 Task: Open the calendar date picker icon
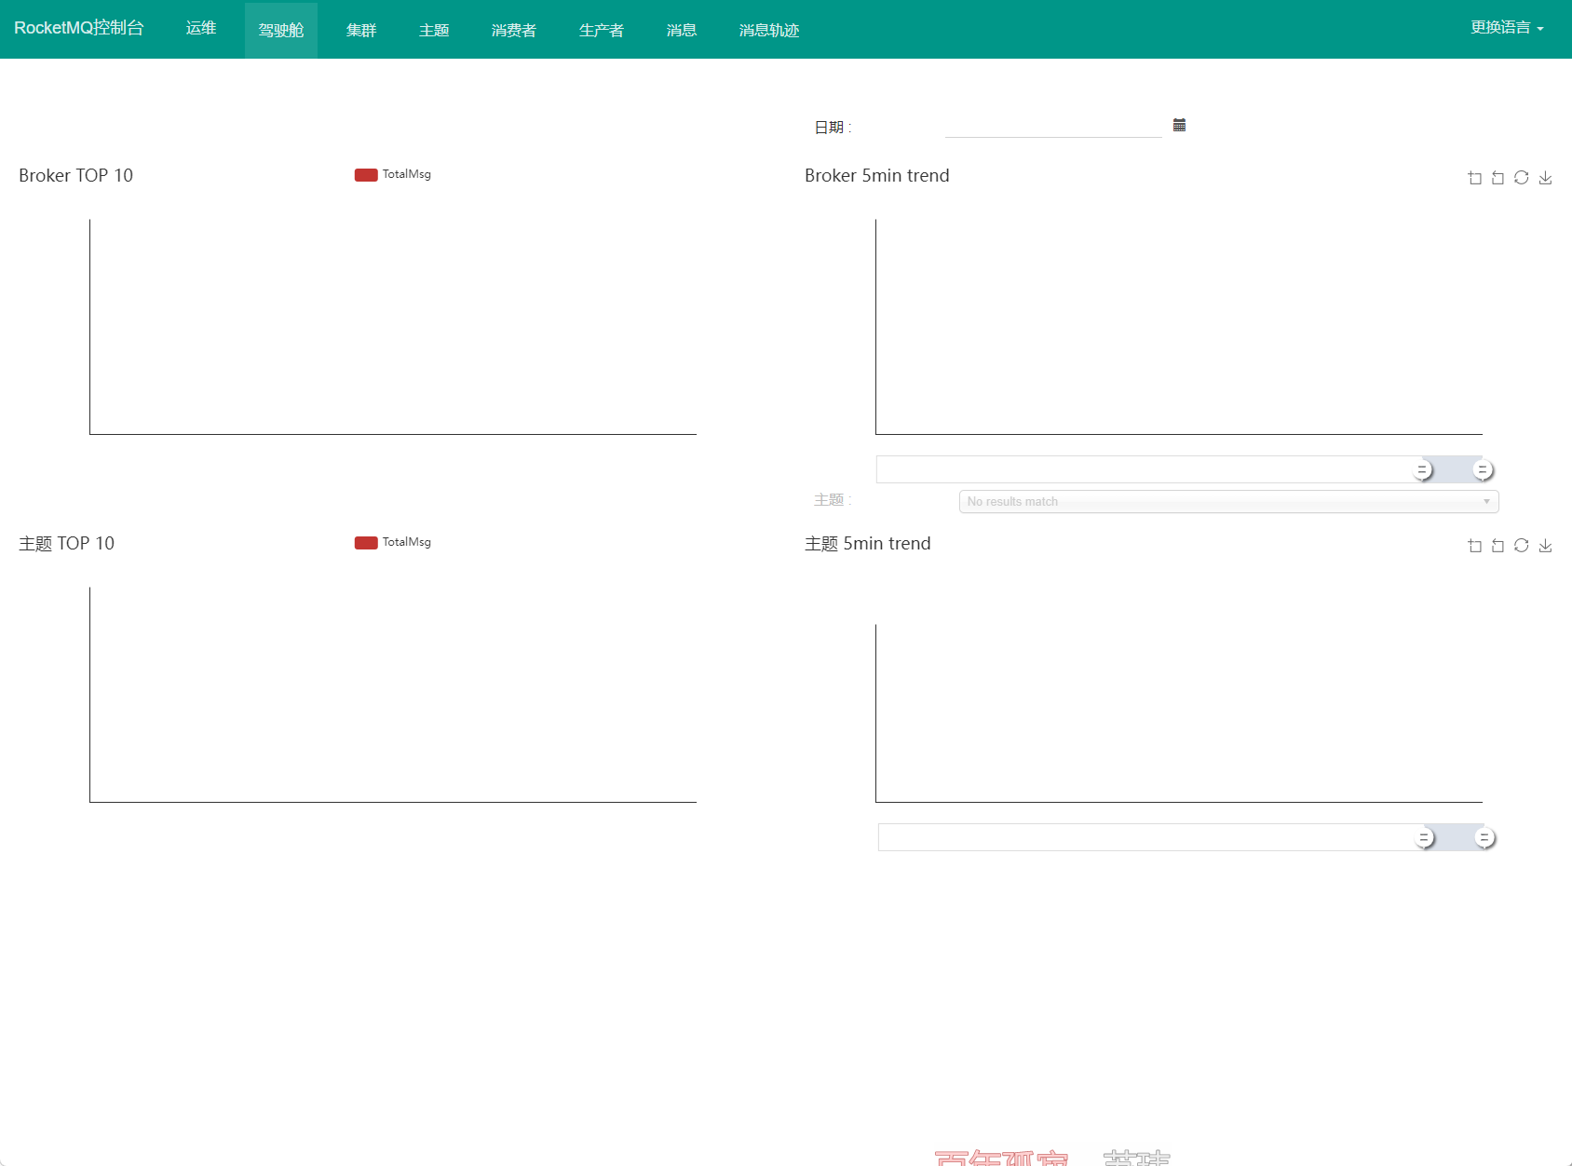(1179, 125)
